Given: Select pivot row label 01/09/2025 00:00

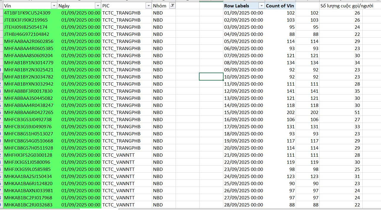Looking at the screenshot, I should [x=244, y=13].
